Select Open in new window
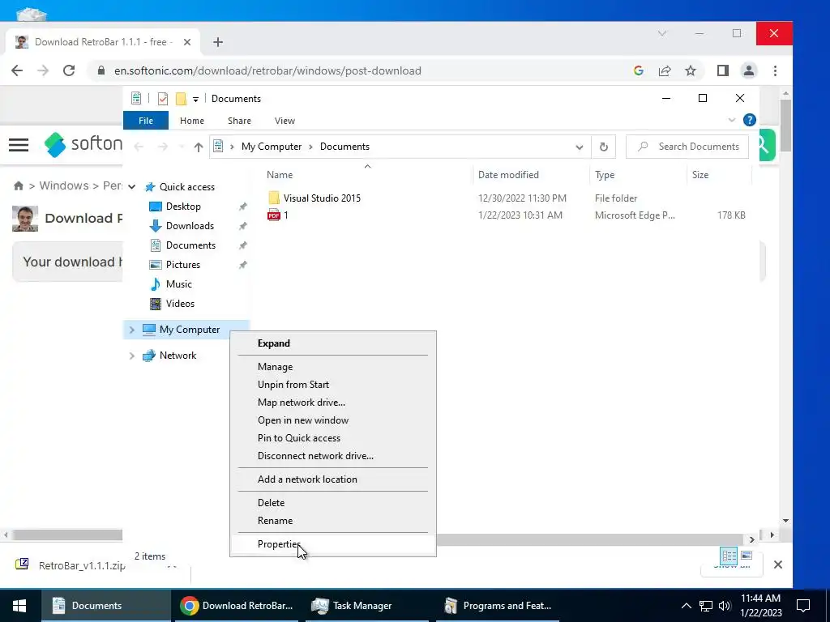The width and height of the screenshot is (830, 622). 333,420
